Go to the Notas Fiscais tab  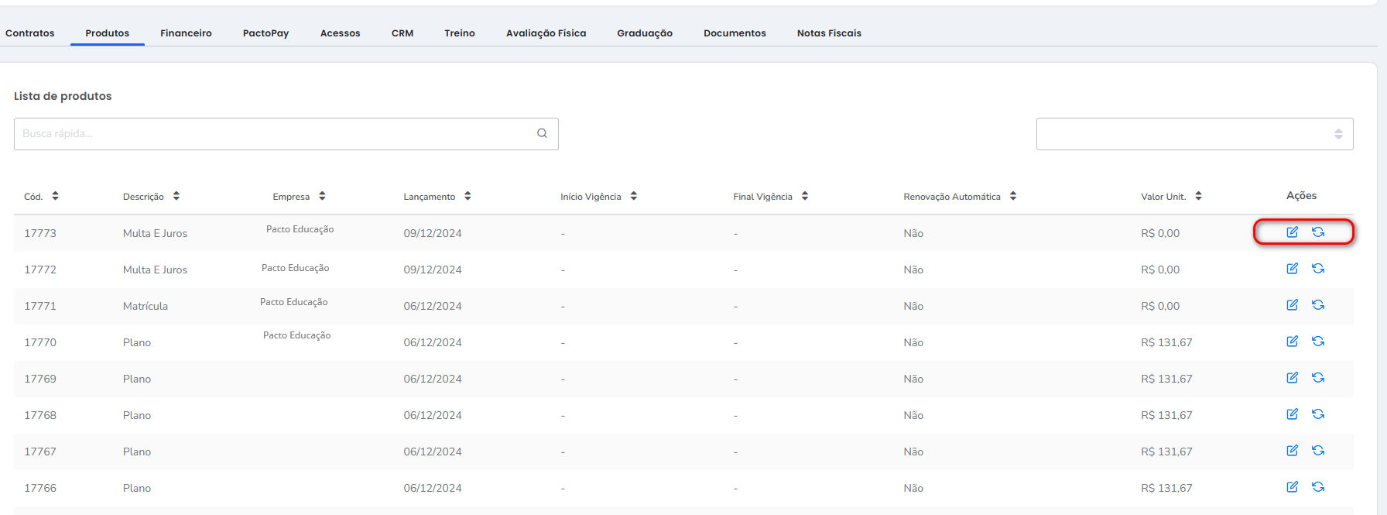[x=829, y=33]
